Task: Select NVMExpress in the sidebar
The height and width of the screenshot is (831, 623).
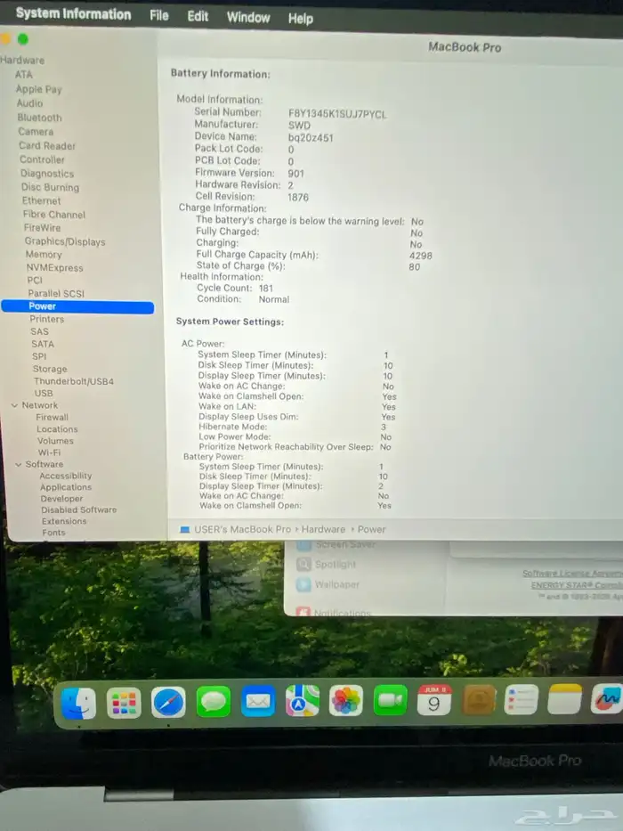Action: tap(54, 267)
